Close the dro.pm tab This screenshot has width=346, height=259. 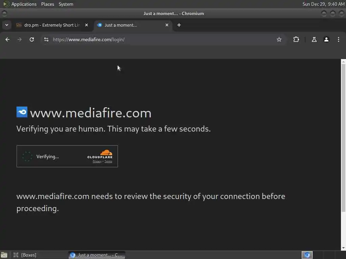pos(86,25)
